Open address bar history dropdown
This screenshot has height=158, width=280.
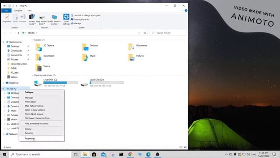(x=139, y=33)
